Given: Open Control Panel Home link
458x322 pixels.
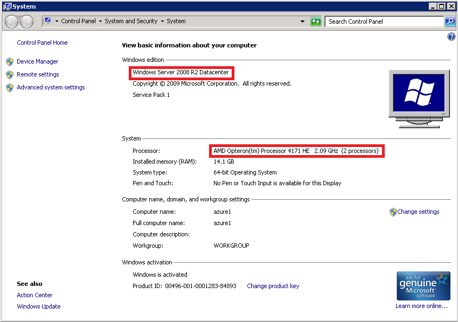Looking at the screenshot, I should [x=42, y=43].
